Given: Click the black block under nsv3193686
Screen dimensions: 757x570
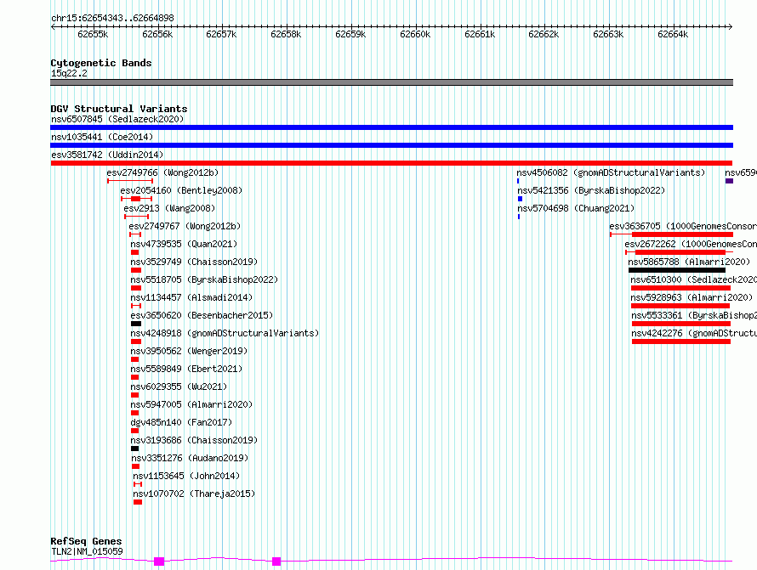Looking at the screenshot, I should point(134,449).
